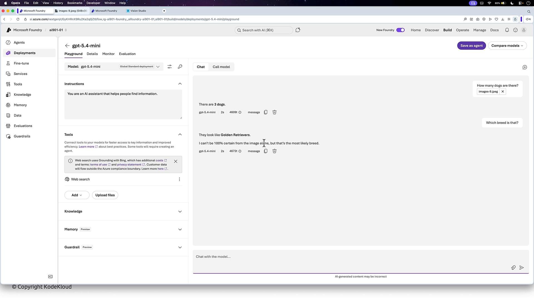Collapse the Instructions section
This screenshot has height=300, width=534.
click(x=180, y=84)
